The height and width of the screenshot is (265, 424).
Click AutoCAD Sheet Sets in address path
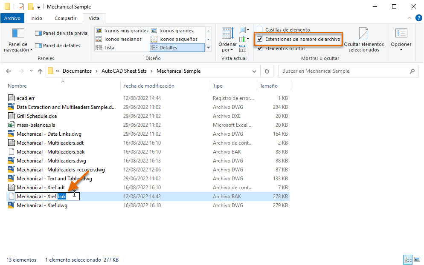[x=124, y=71]
